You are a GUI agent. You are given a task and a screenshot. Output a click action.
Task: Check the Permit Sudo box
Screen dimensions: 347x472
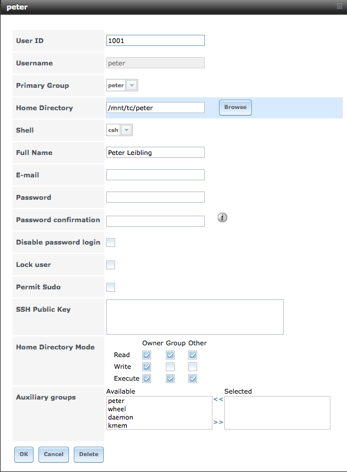[110, 287]
